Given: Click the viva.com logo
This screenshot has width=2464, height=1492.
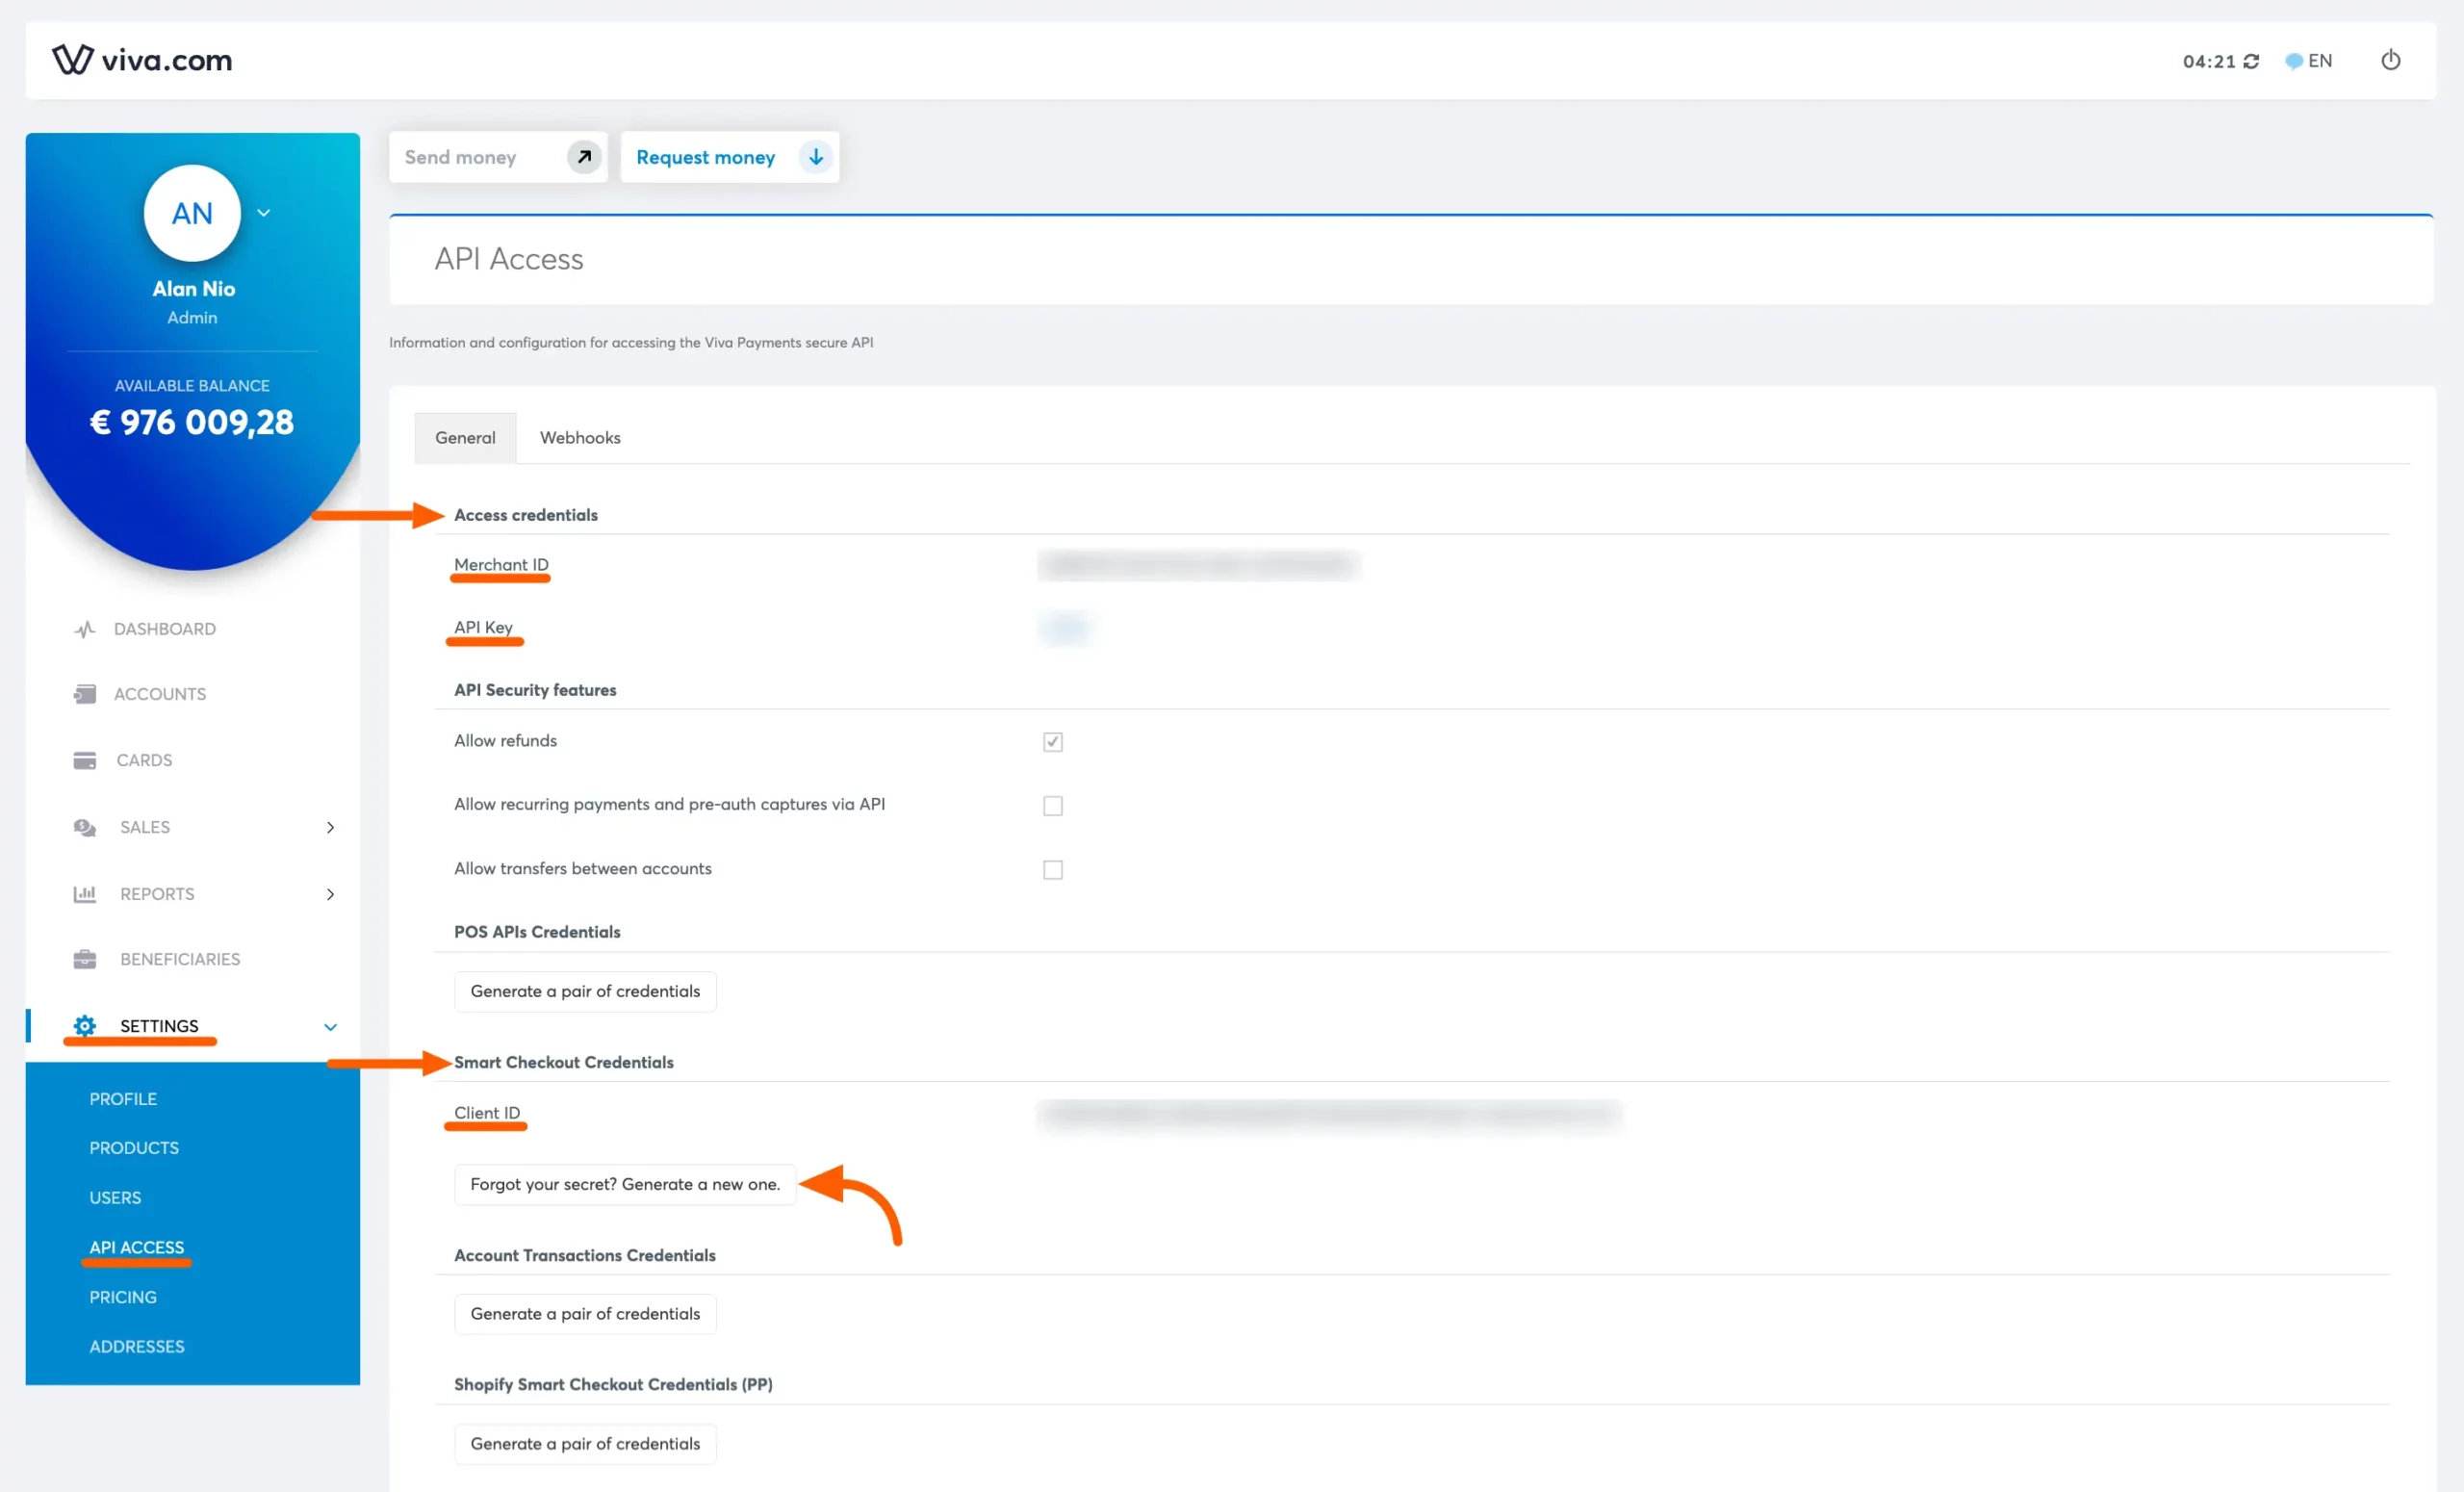Looking at the screenshot, I should 142,60.
